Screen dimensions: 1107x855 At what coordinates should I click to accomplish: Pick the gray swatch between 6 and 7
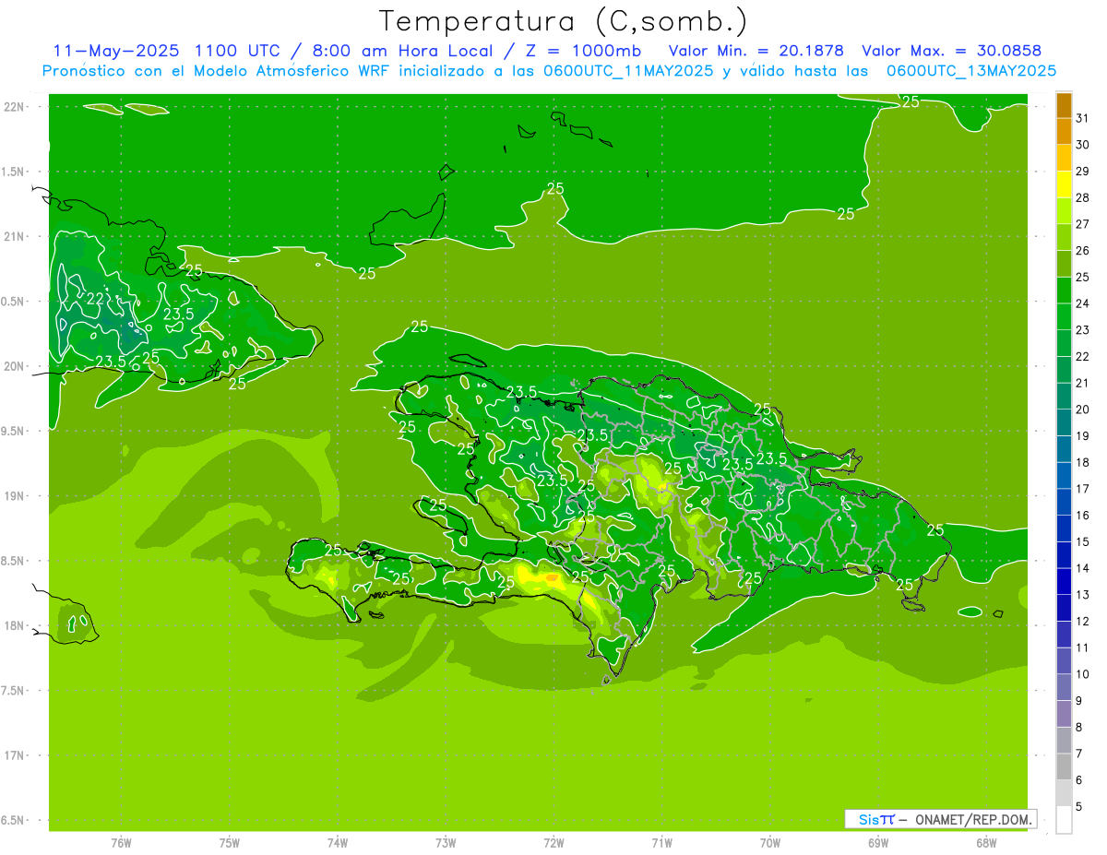[1064, 767]
